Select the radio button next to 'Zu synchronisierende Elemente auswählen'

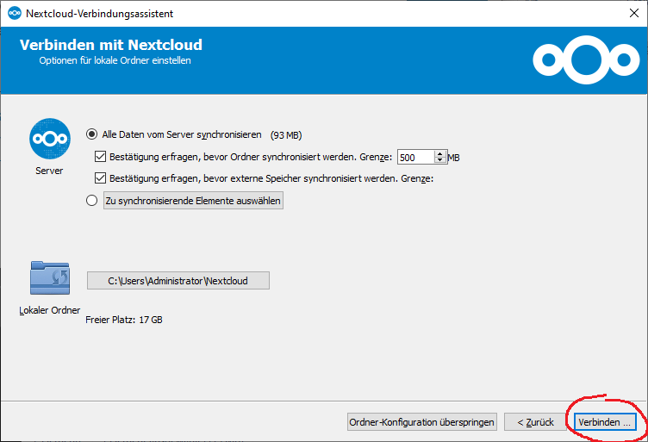point(91,201)
